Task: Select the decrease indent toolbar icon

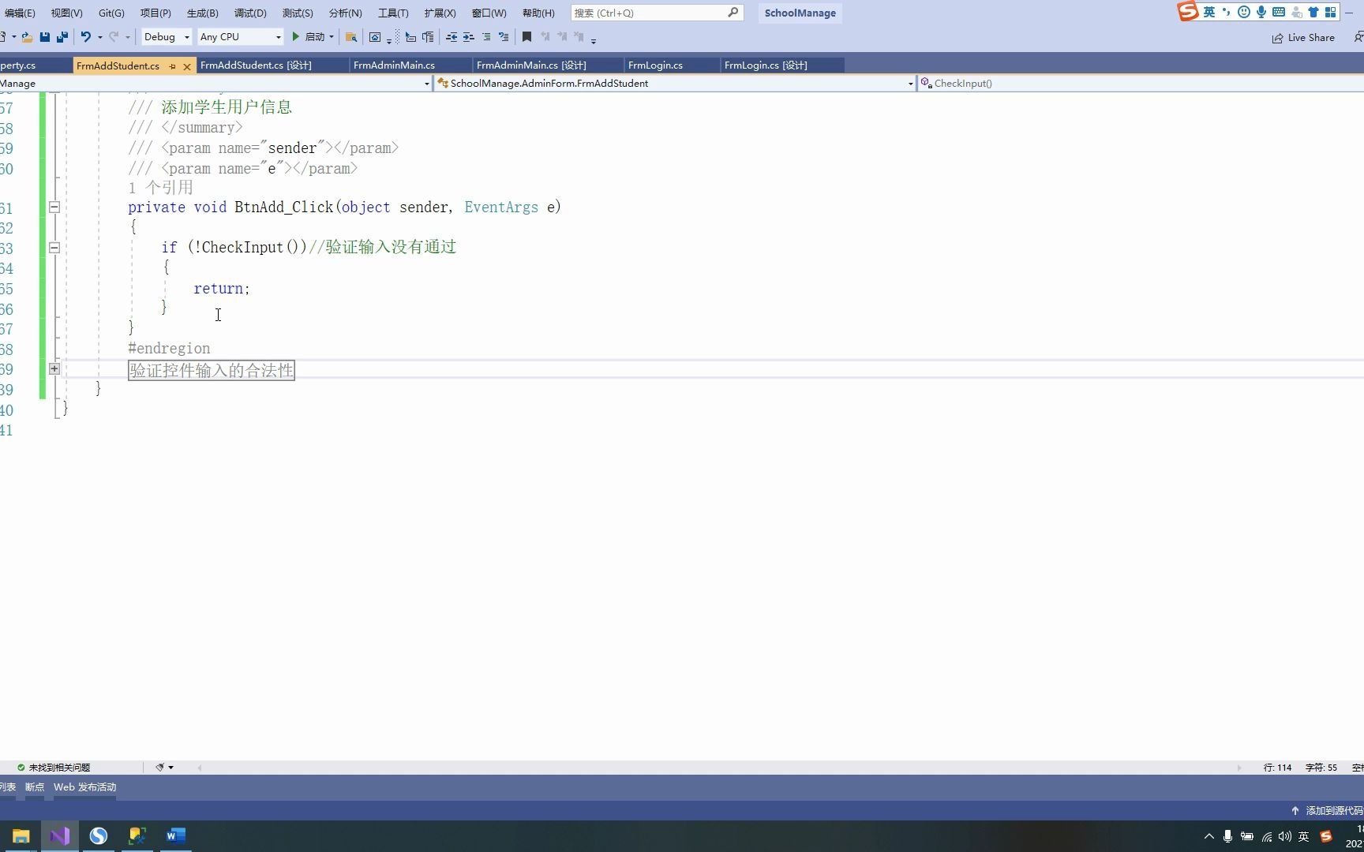Action: [453, 37]
